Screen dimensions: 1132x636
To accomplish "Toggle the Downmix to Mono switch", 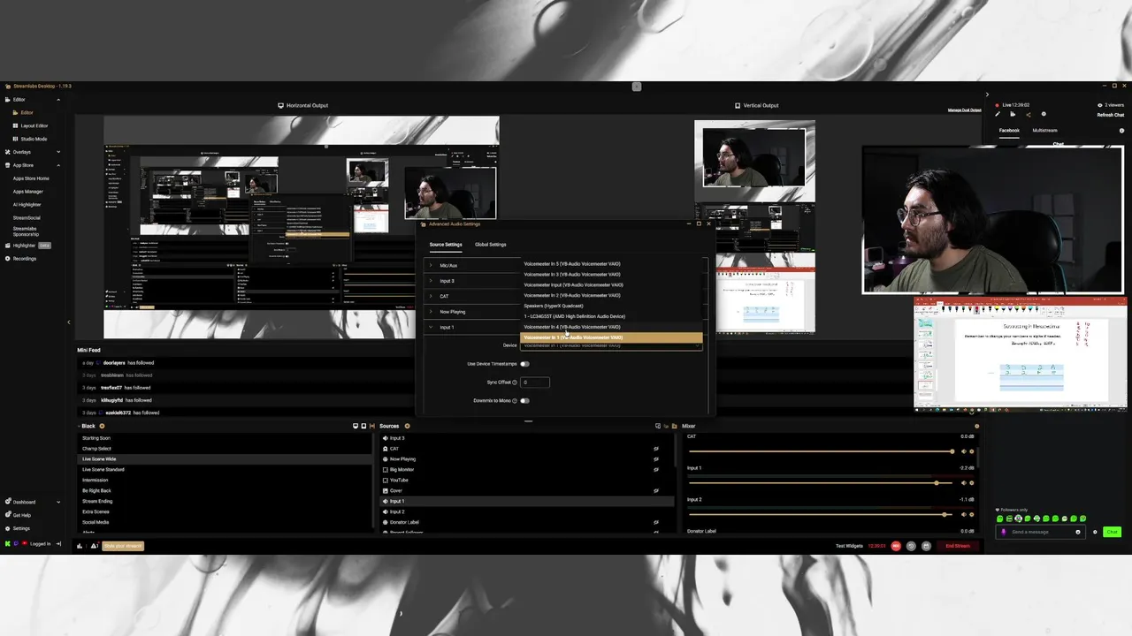I will [x=524, y=400].
